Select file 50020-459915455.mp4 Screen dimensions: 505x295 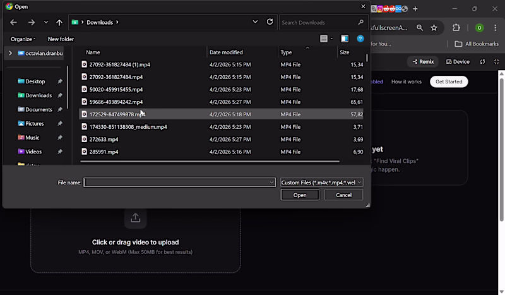[221, 90]
